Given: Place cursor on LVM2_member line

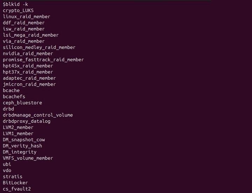Looking at the screenshot, I should (x=18, y=127).
